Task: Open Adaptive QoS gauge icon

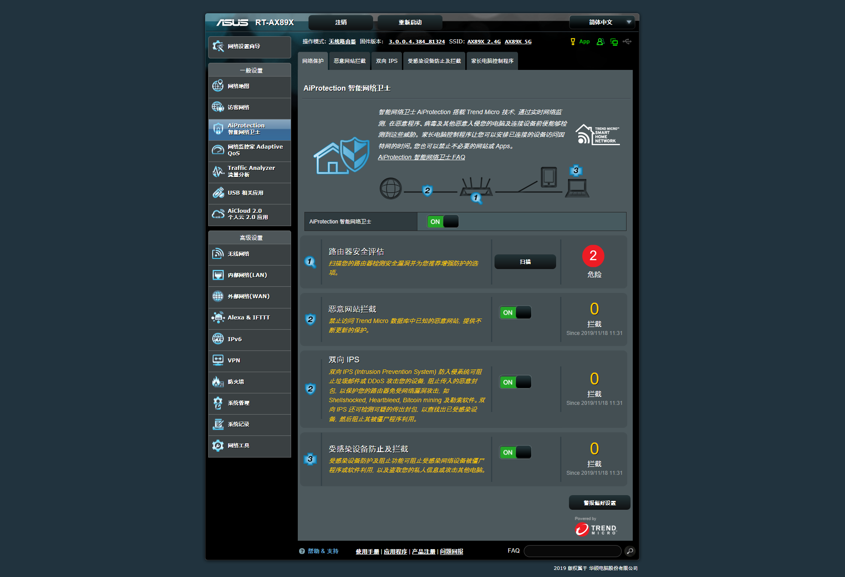Action: (x=218, y=150)
